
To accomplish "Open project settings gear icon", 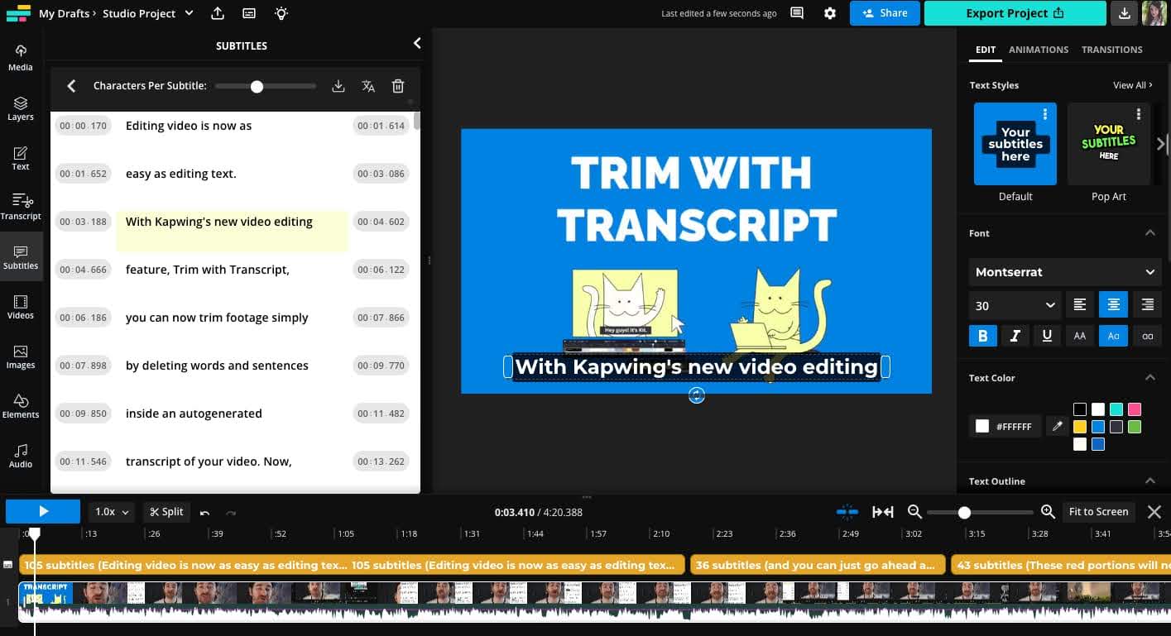I will point(830,13).
